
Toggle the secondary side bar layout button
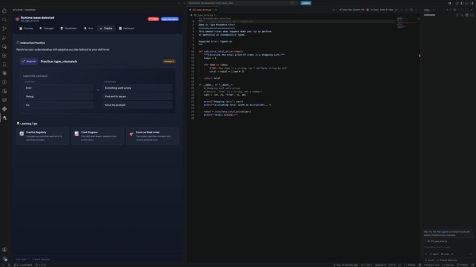(471, 3)
